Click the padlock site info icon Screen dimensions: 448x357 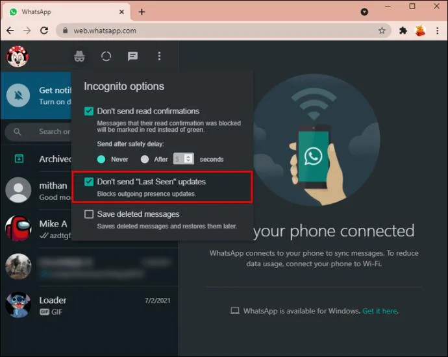tap(65, 31)
